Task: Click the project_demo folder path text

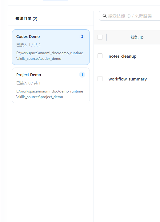Action: 50,94
